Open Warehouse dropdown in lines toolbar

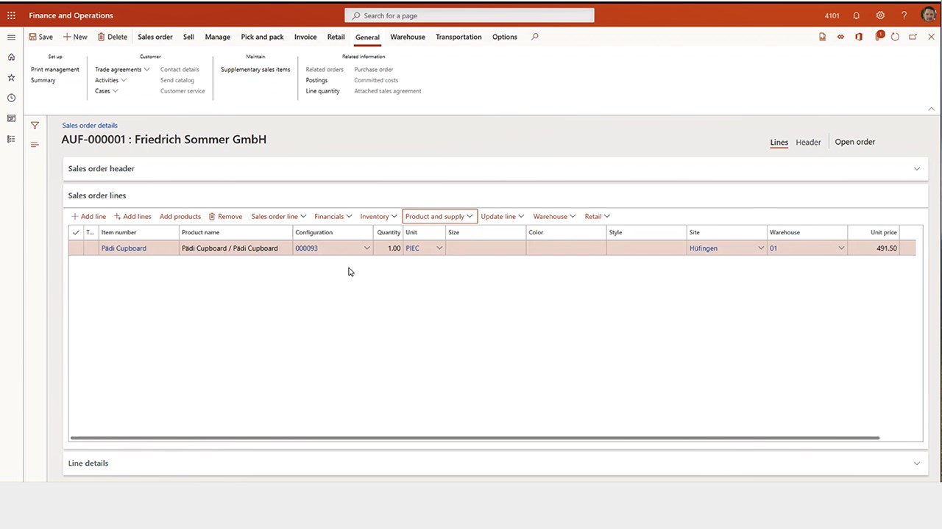click(x=554, y=217)
